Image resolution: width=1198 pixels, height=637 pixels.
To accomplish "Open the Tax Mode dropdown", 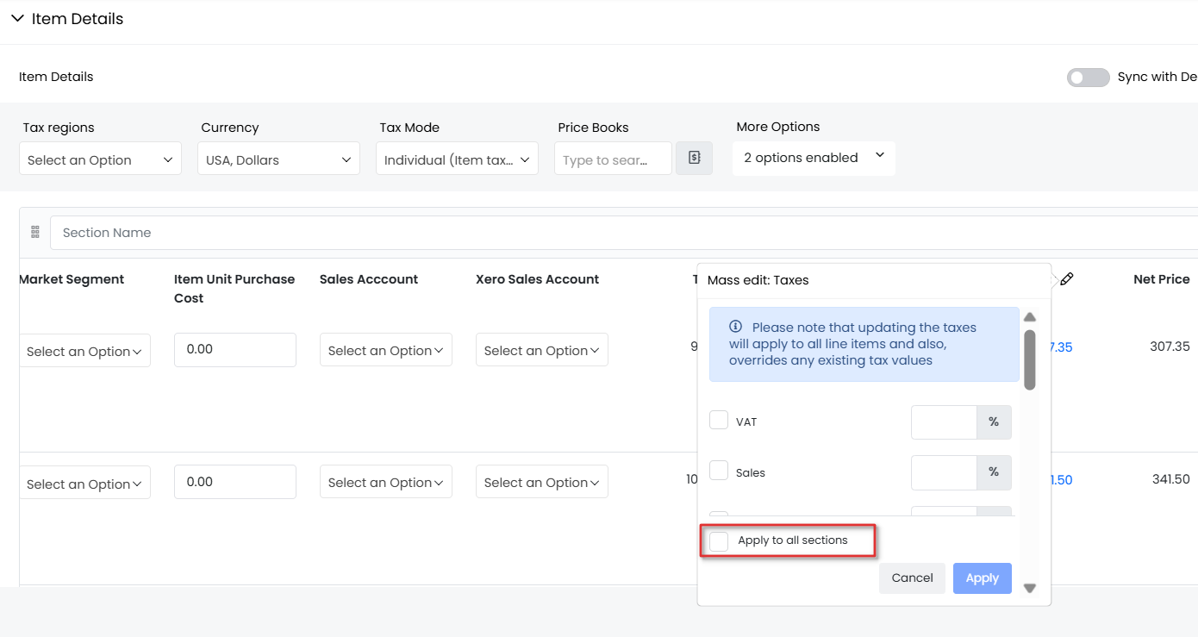I will point(457,159).
